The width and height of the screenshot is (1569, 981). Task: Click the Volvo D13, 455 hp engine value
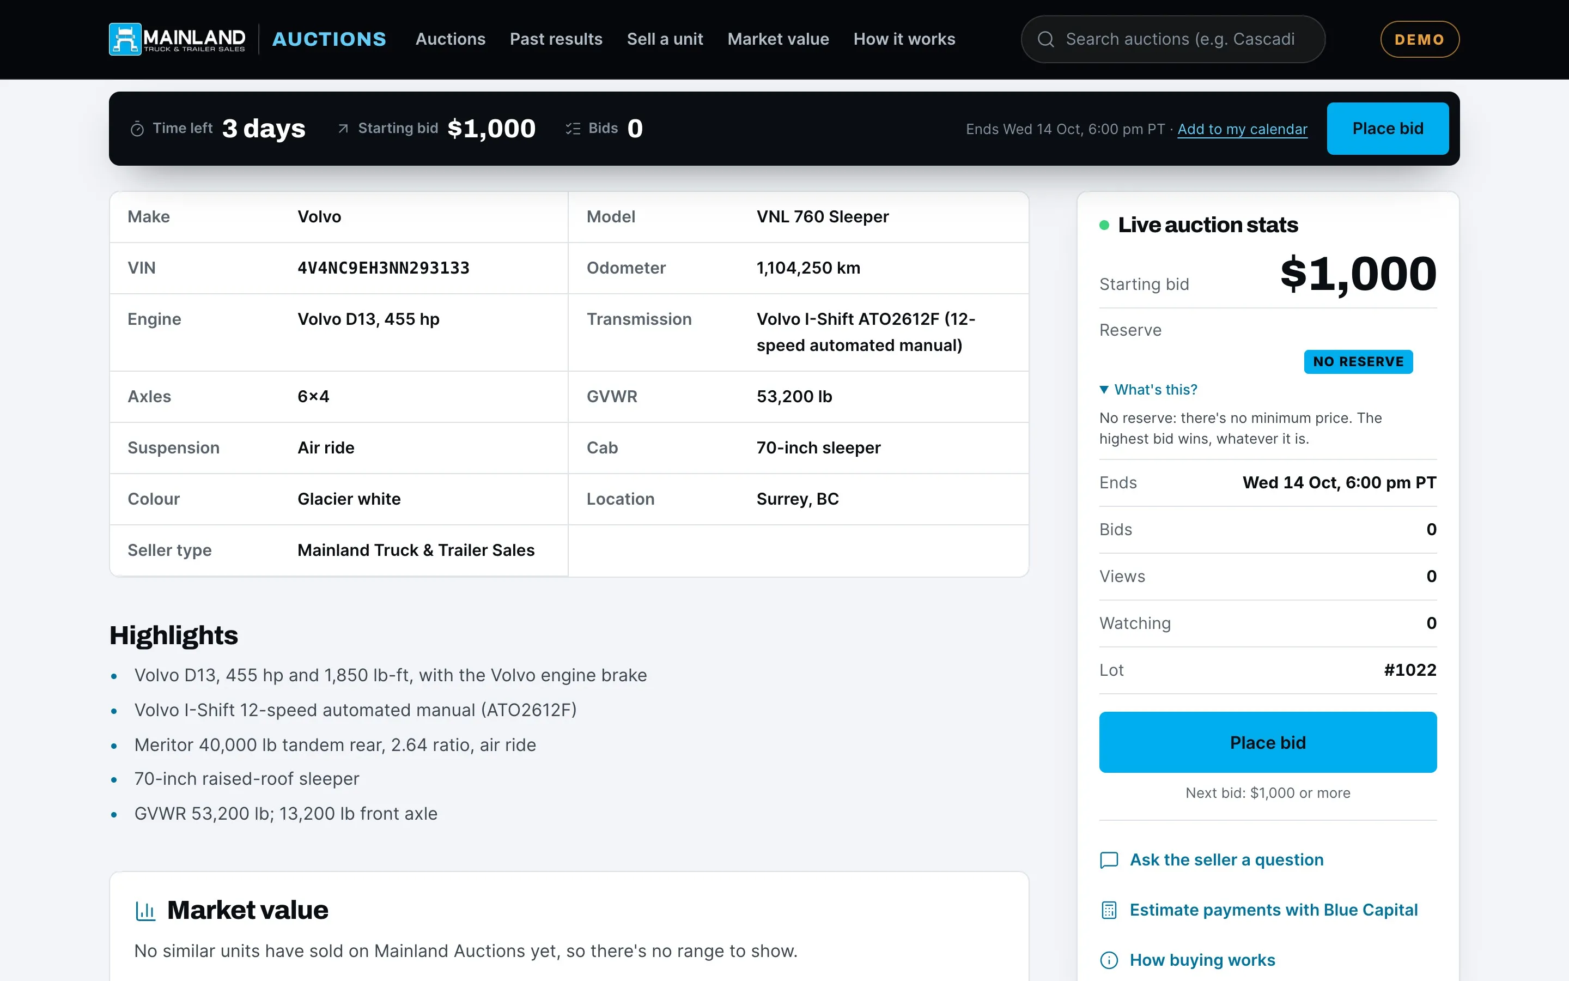click(368, 319)
